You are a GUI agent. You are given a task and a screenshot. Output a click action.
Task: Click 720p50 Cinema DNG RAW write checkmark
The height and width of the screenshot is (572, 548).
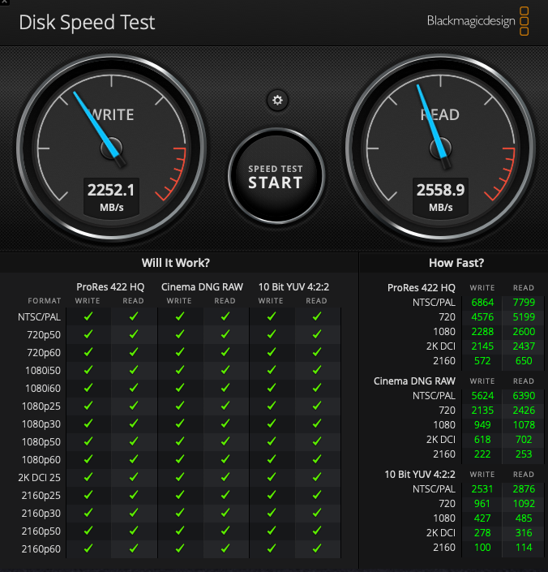point(180,334)
